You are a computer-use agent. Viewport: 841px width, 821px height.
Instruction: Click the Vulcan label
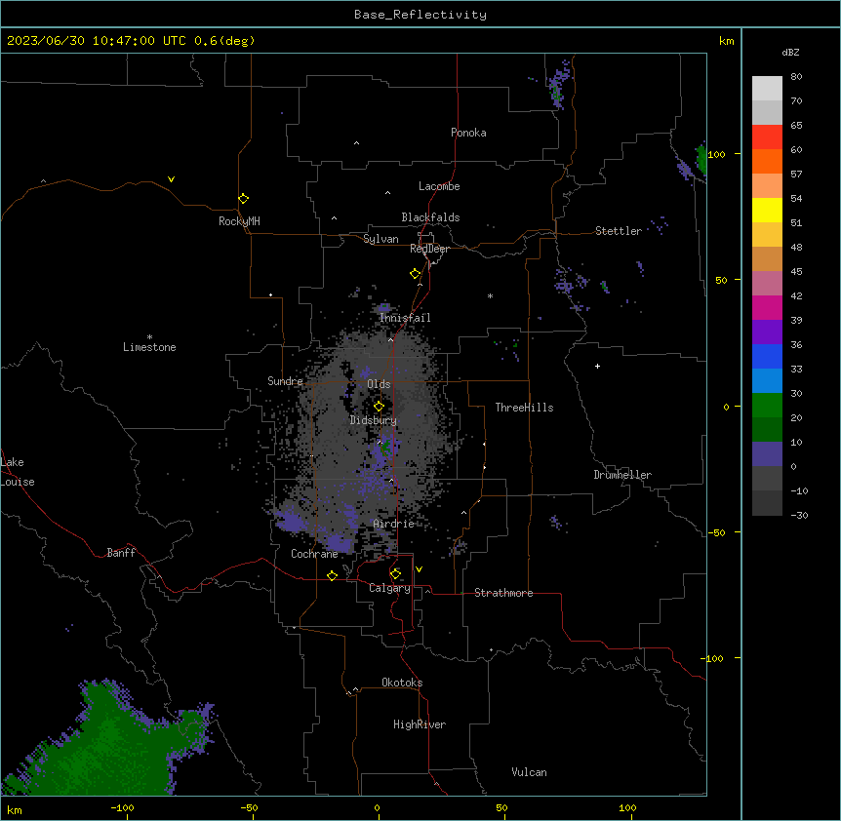click(530, 772)
